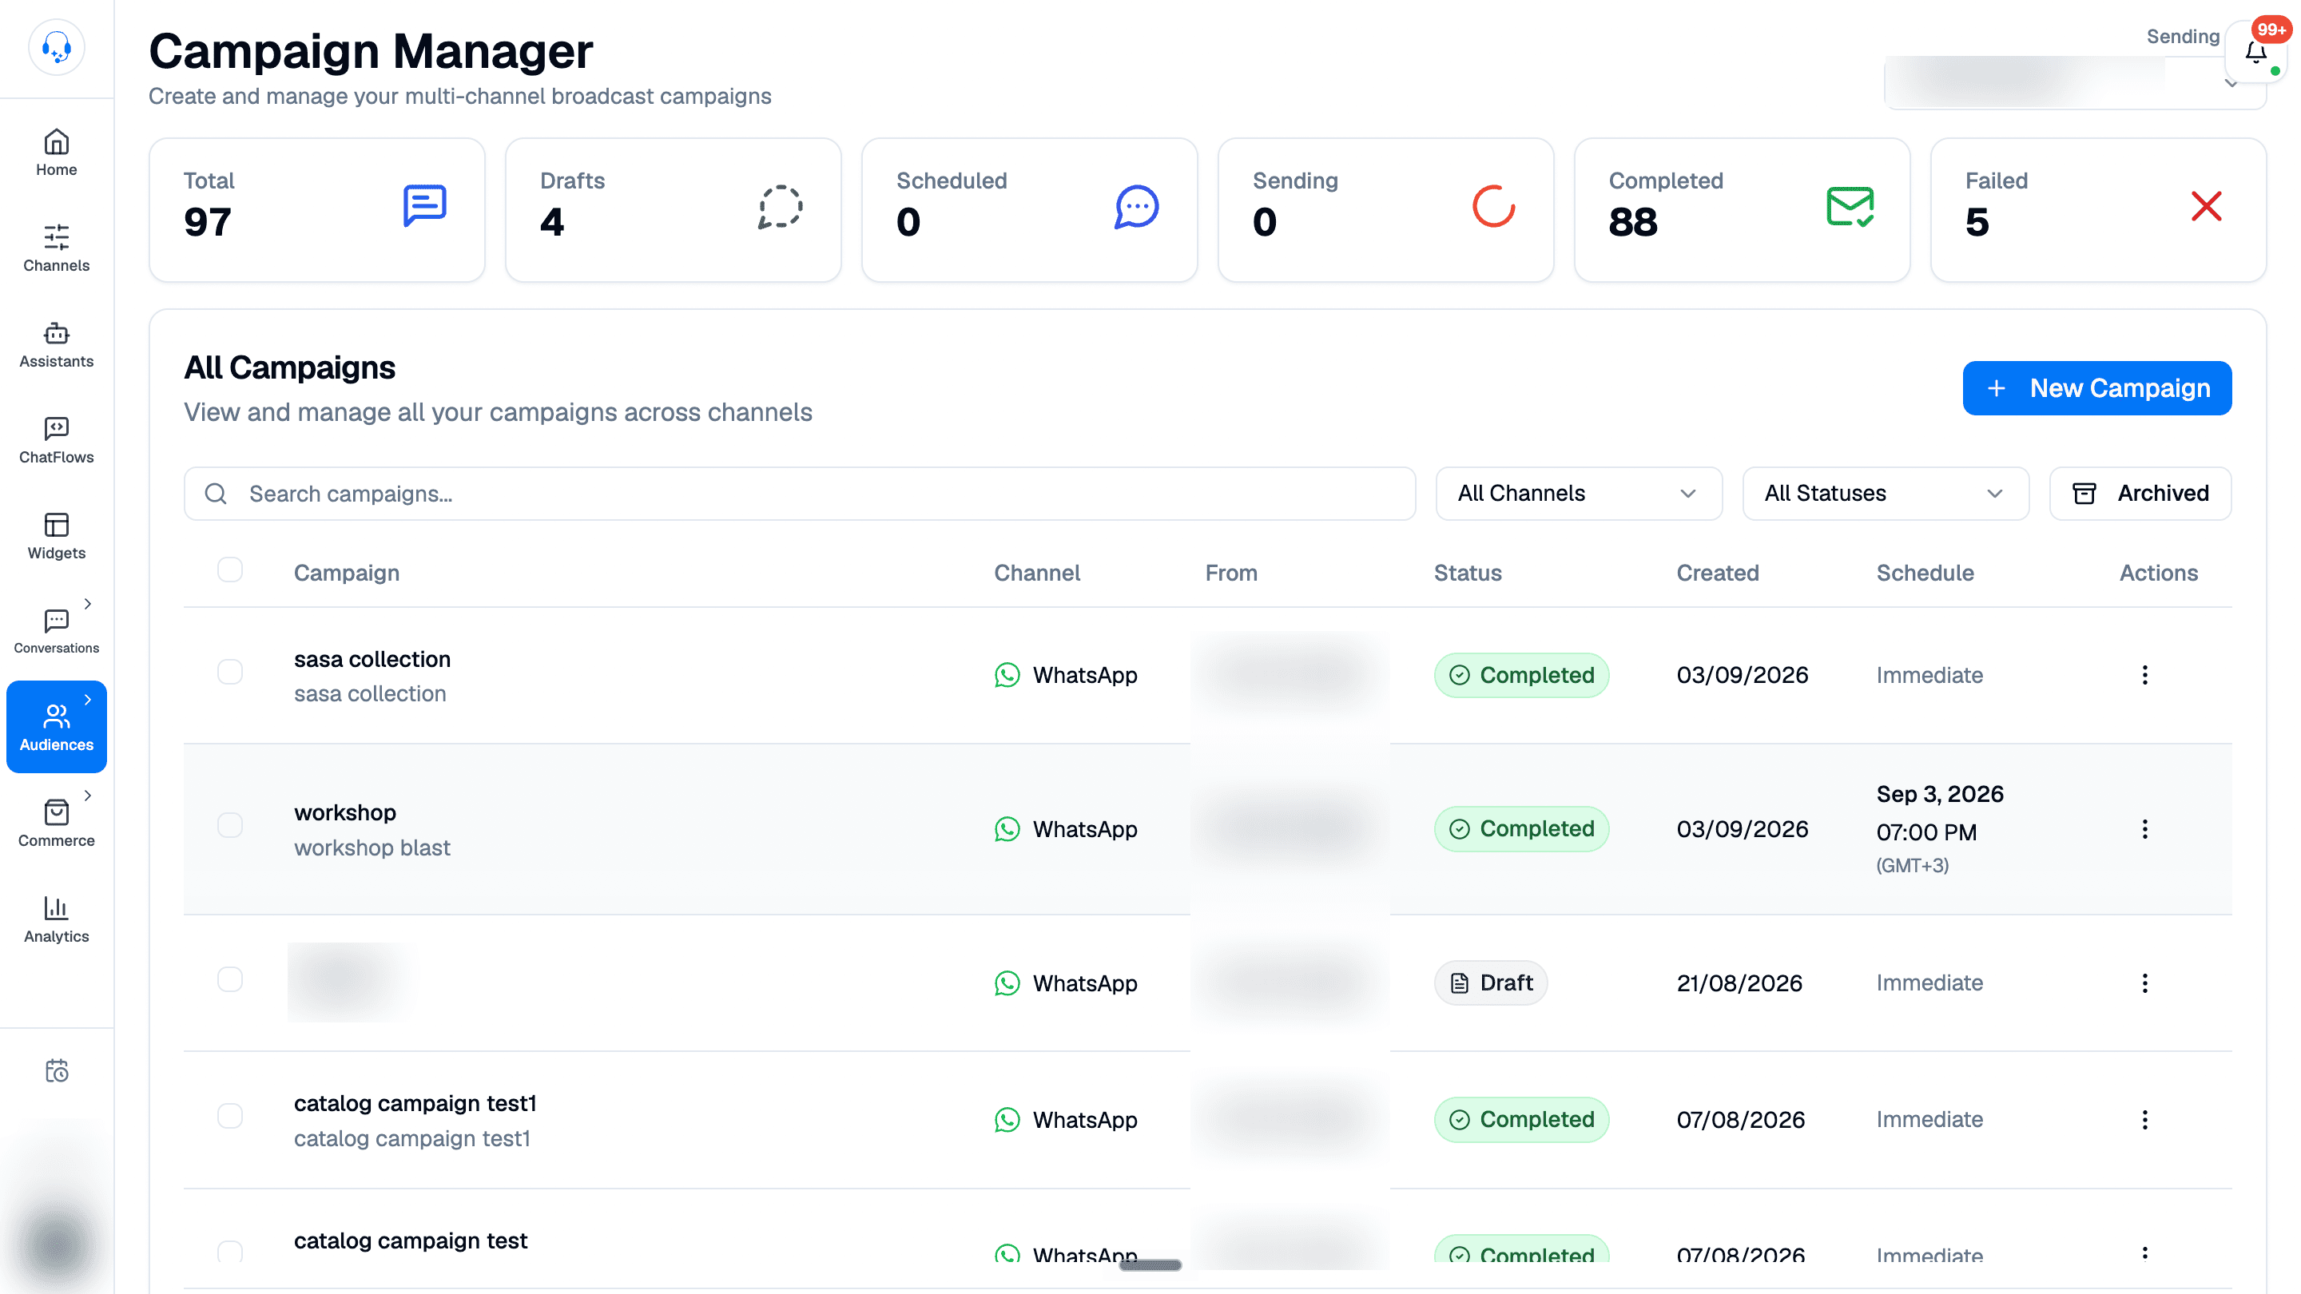The image size is (2301, 1294).
Task: Click the 21/08/2026 created date
Action: click(1739, 982)
